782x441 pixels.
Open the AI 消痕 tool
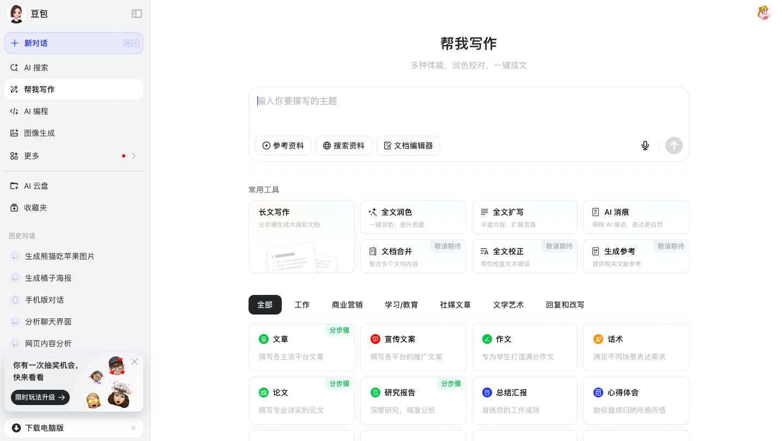click(636, 217)
